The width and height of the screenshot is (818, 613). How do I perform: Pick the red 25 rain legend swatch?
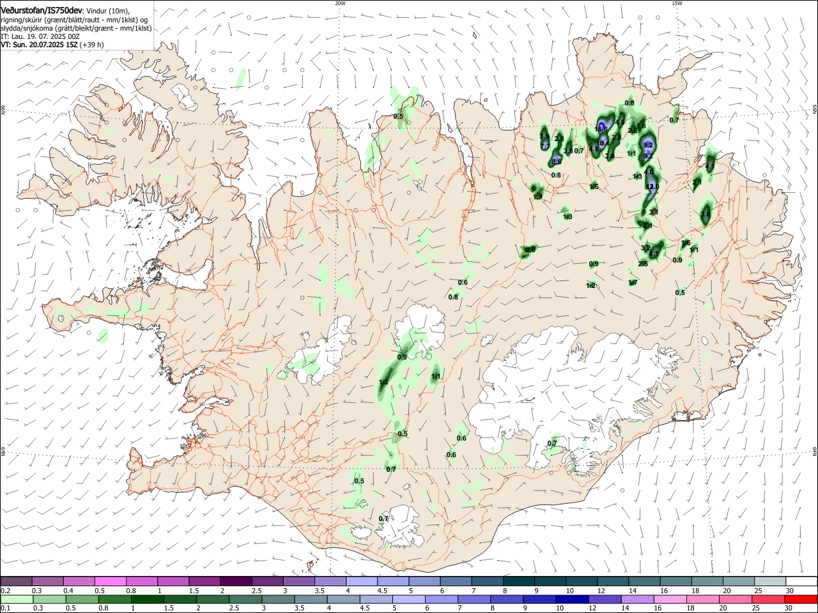(769, 599)
